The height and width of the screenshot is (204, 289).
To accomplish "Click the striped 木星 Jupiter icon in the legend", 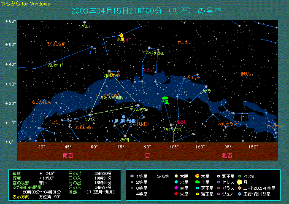I will click(197, 176).
